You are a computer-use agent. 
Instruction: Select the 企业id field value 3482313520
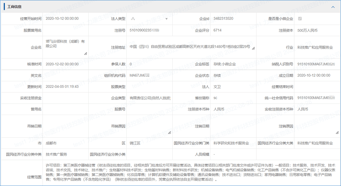click(x=224, y=18)
